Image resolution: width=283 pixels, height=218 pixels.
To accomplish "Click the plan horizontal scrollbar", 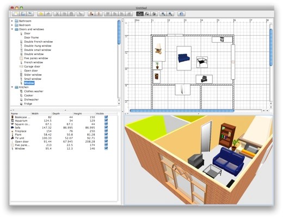I will (x=182, y=111).
